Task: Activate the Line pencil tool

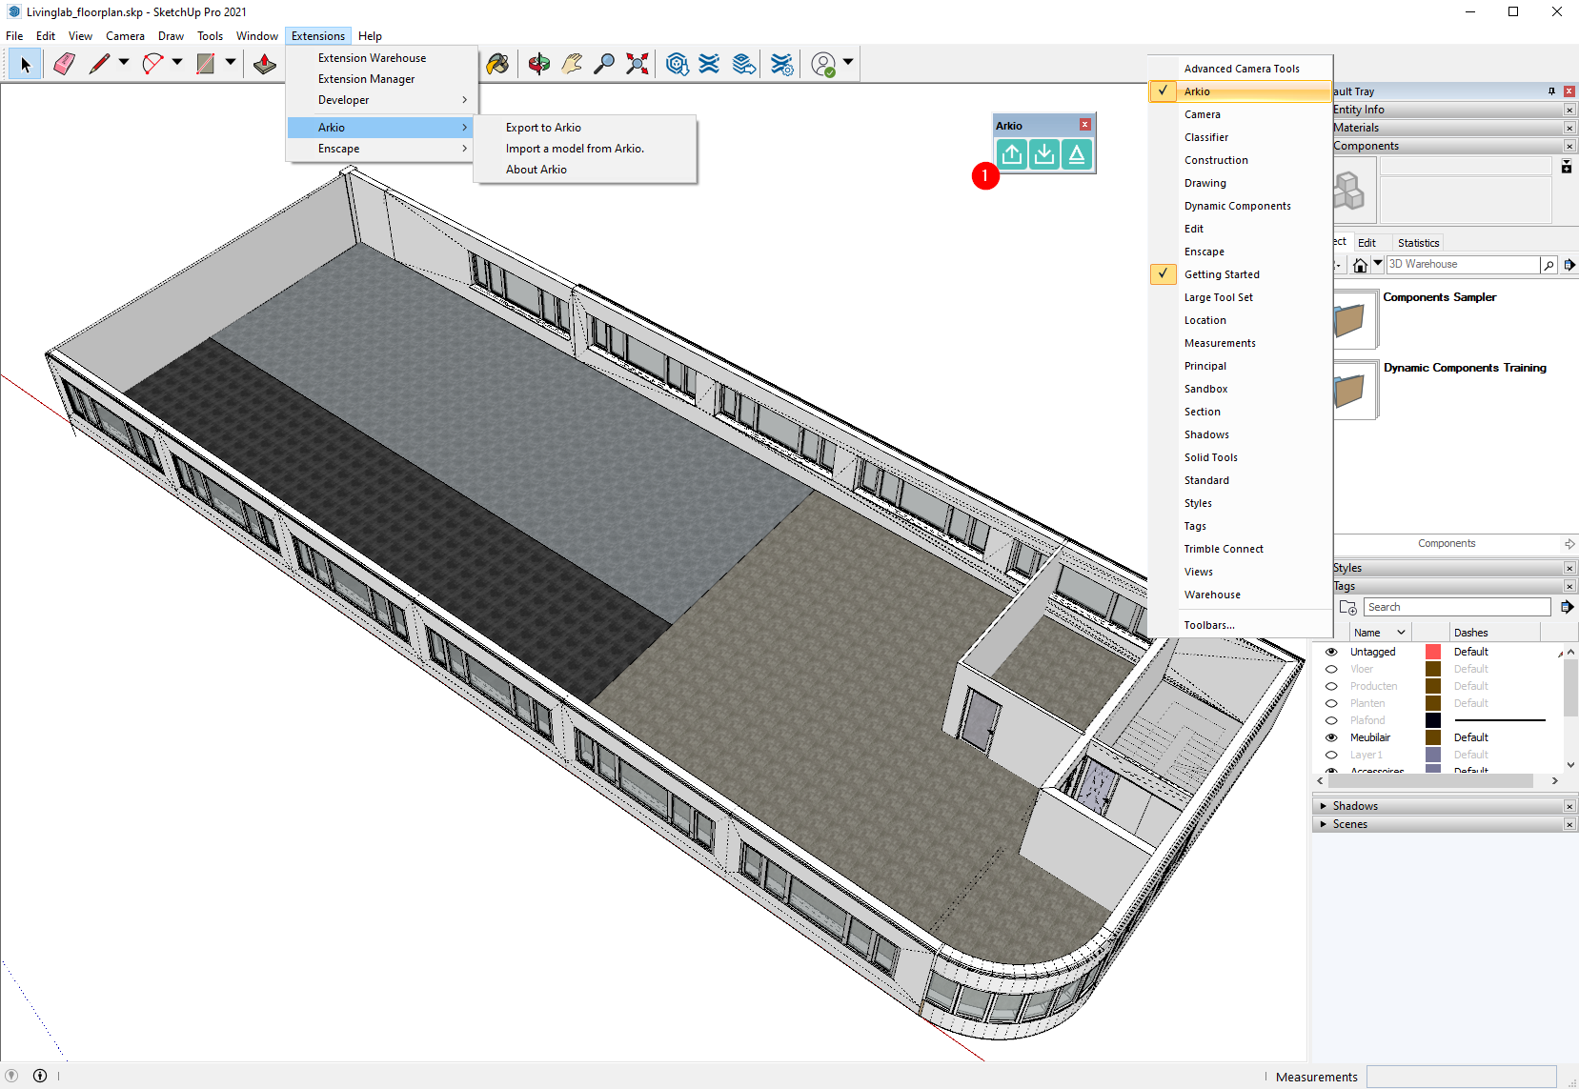Action: [99, 64]
